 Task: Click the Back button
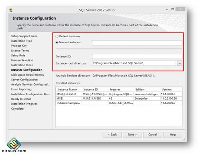coord(112,135)
